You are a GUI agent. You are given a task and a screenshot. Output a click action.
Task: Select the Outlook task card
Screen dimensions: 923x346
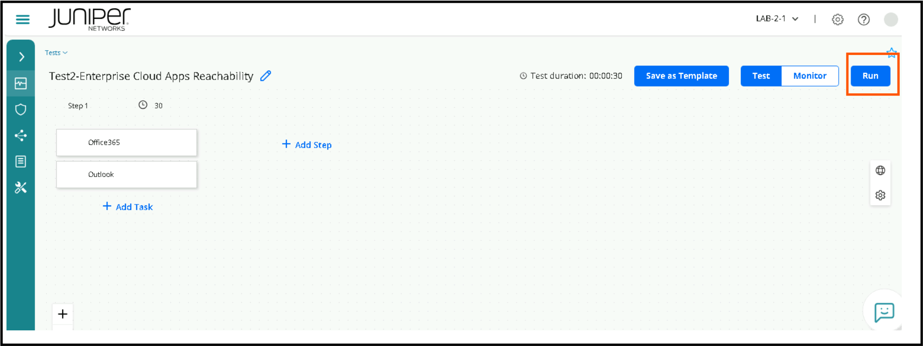(x=126, y=175)
